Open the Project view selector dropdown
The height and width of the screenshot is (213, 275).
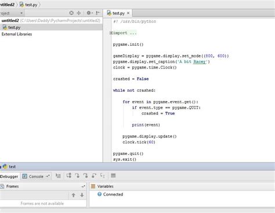pyautogui.click(x=12, y=13)
